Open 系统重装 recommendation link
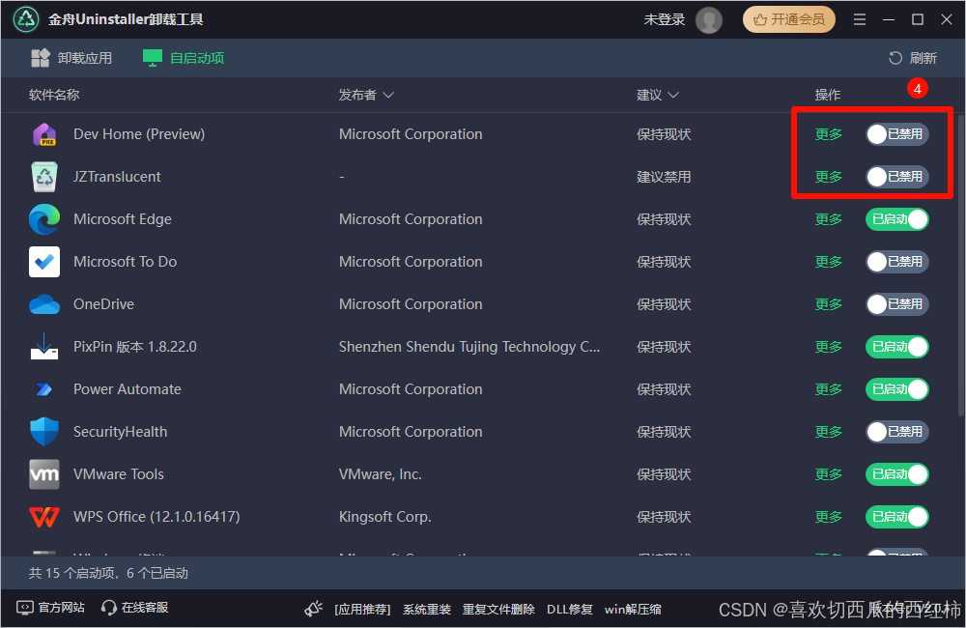This screenshot has width=966, height=628. coord(426,609)
